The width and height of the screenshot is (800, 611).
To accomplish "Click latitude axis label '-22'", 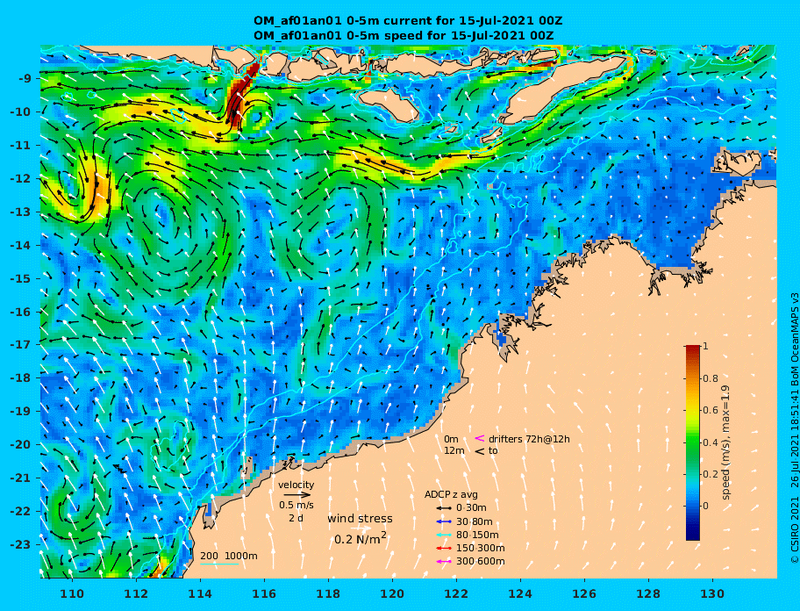I will pyautogui.click(x=23, y=512).
